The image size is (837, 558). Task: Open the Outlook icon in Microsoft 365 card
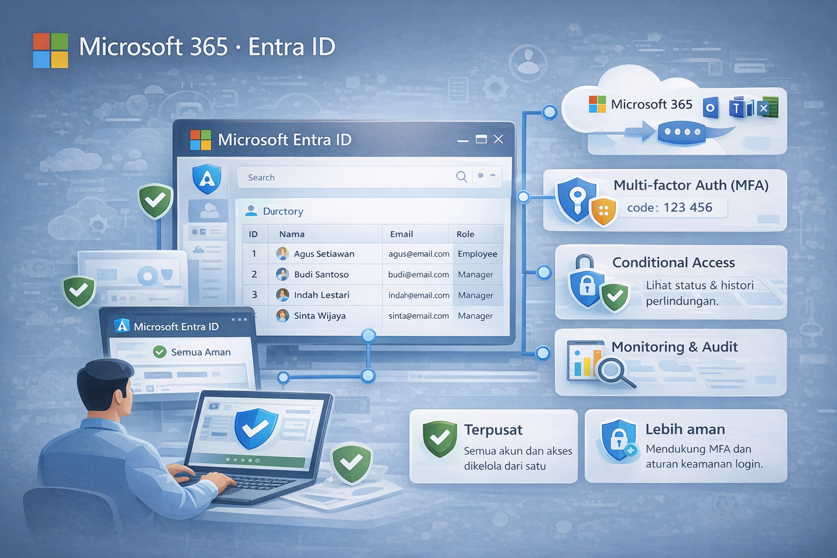pos(710,108)
